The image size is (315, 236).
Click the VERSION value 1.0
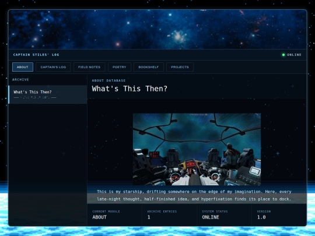261,217
